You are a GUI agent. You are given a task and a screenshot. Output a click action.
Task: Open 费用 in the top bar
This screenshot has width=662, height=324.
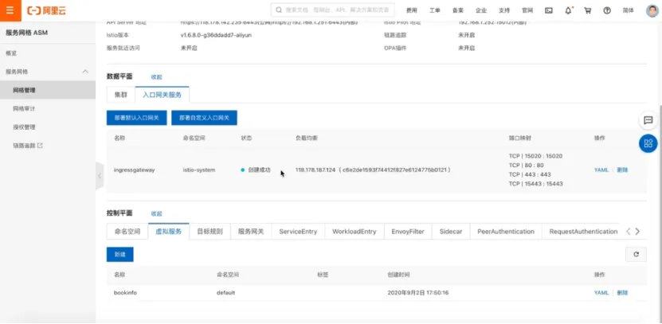(412, 10)
